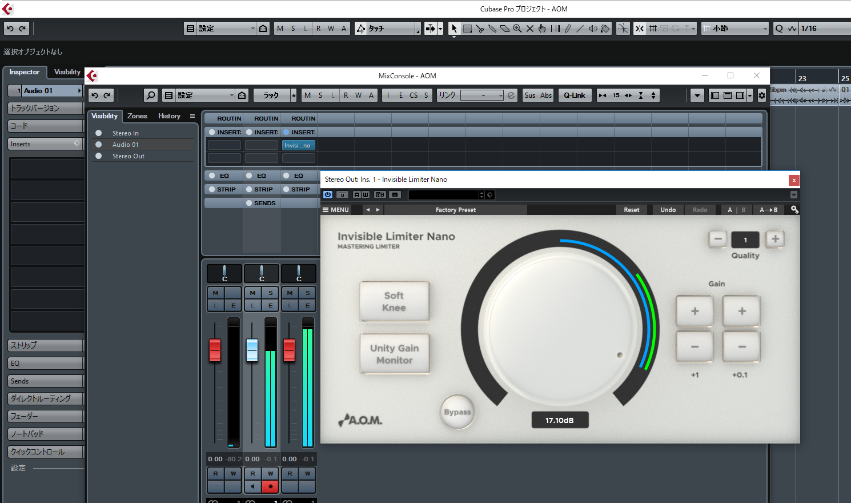
Task: Select the Zoom magnifier tool
Action: click(x=517, y=28)
